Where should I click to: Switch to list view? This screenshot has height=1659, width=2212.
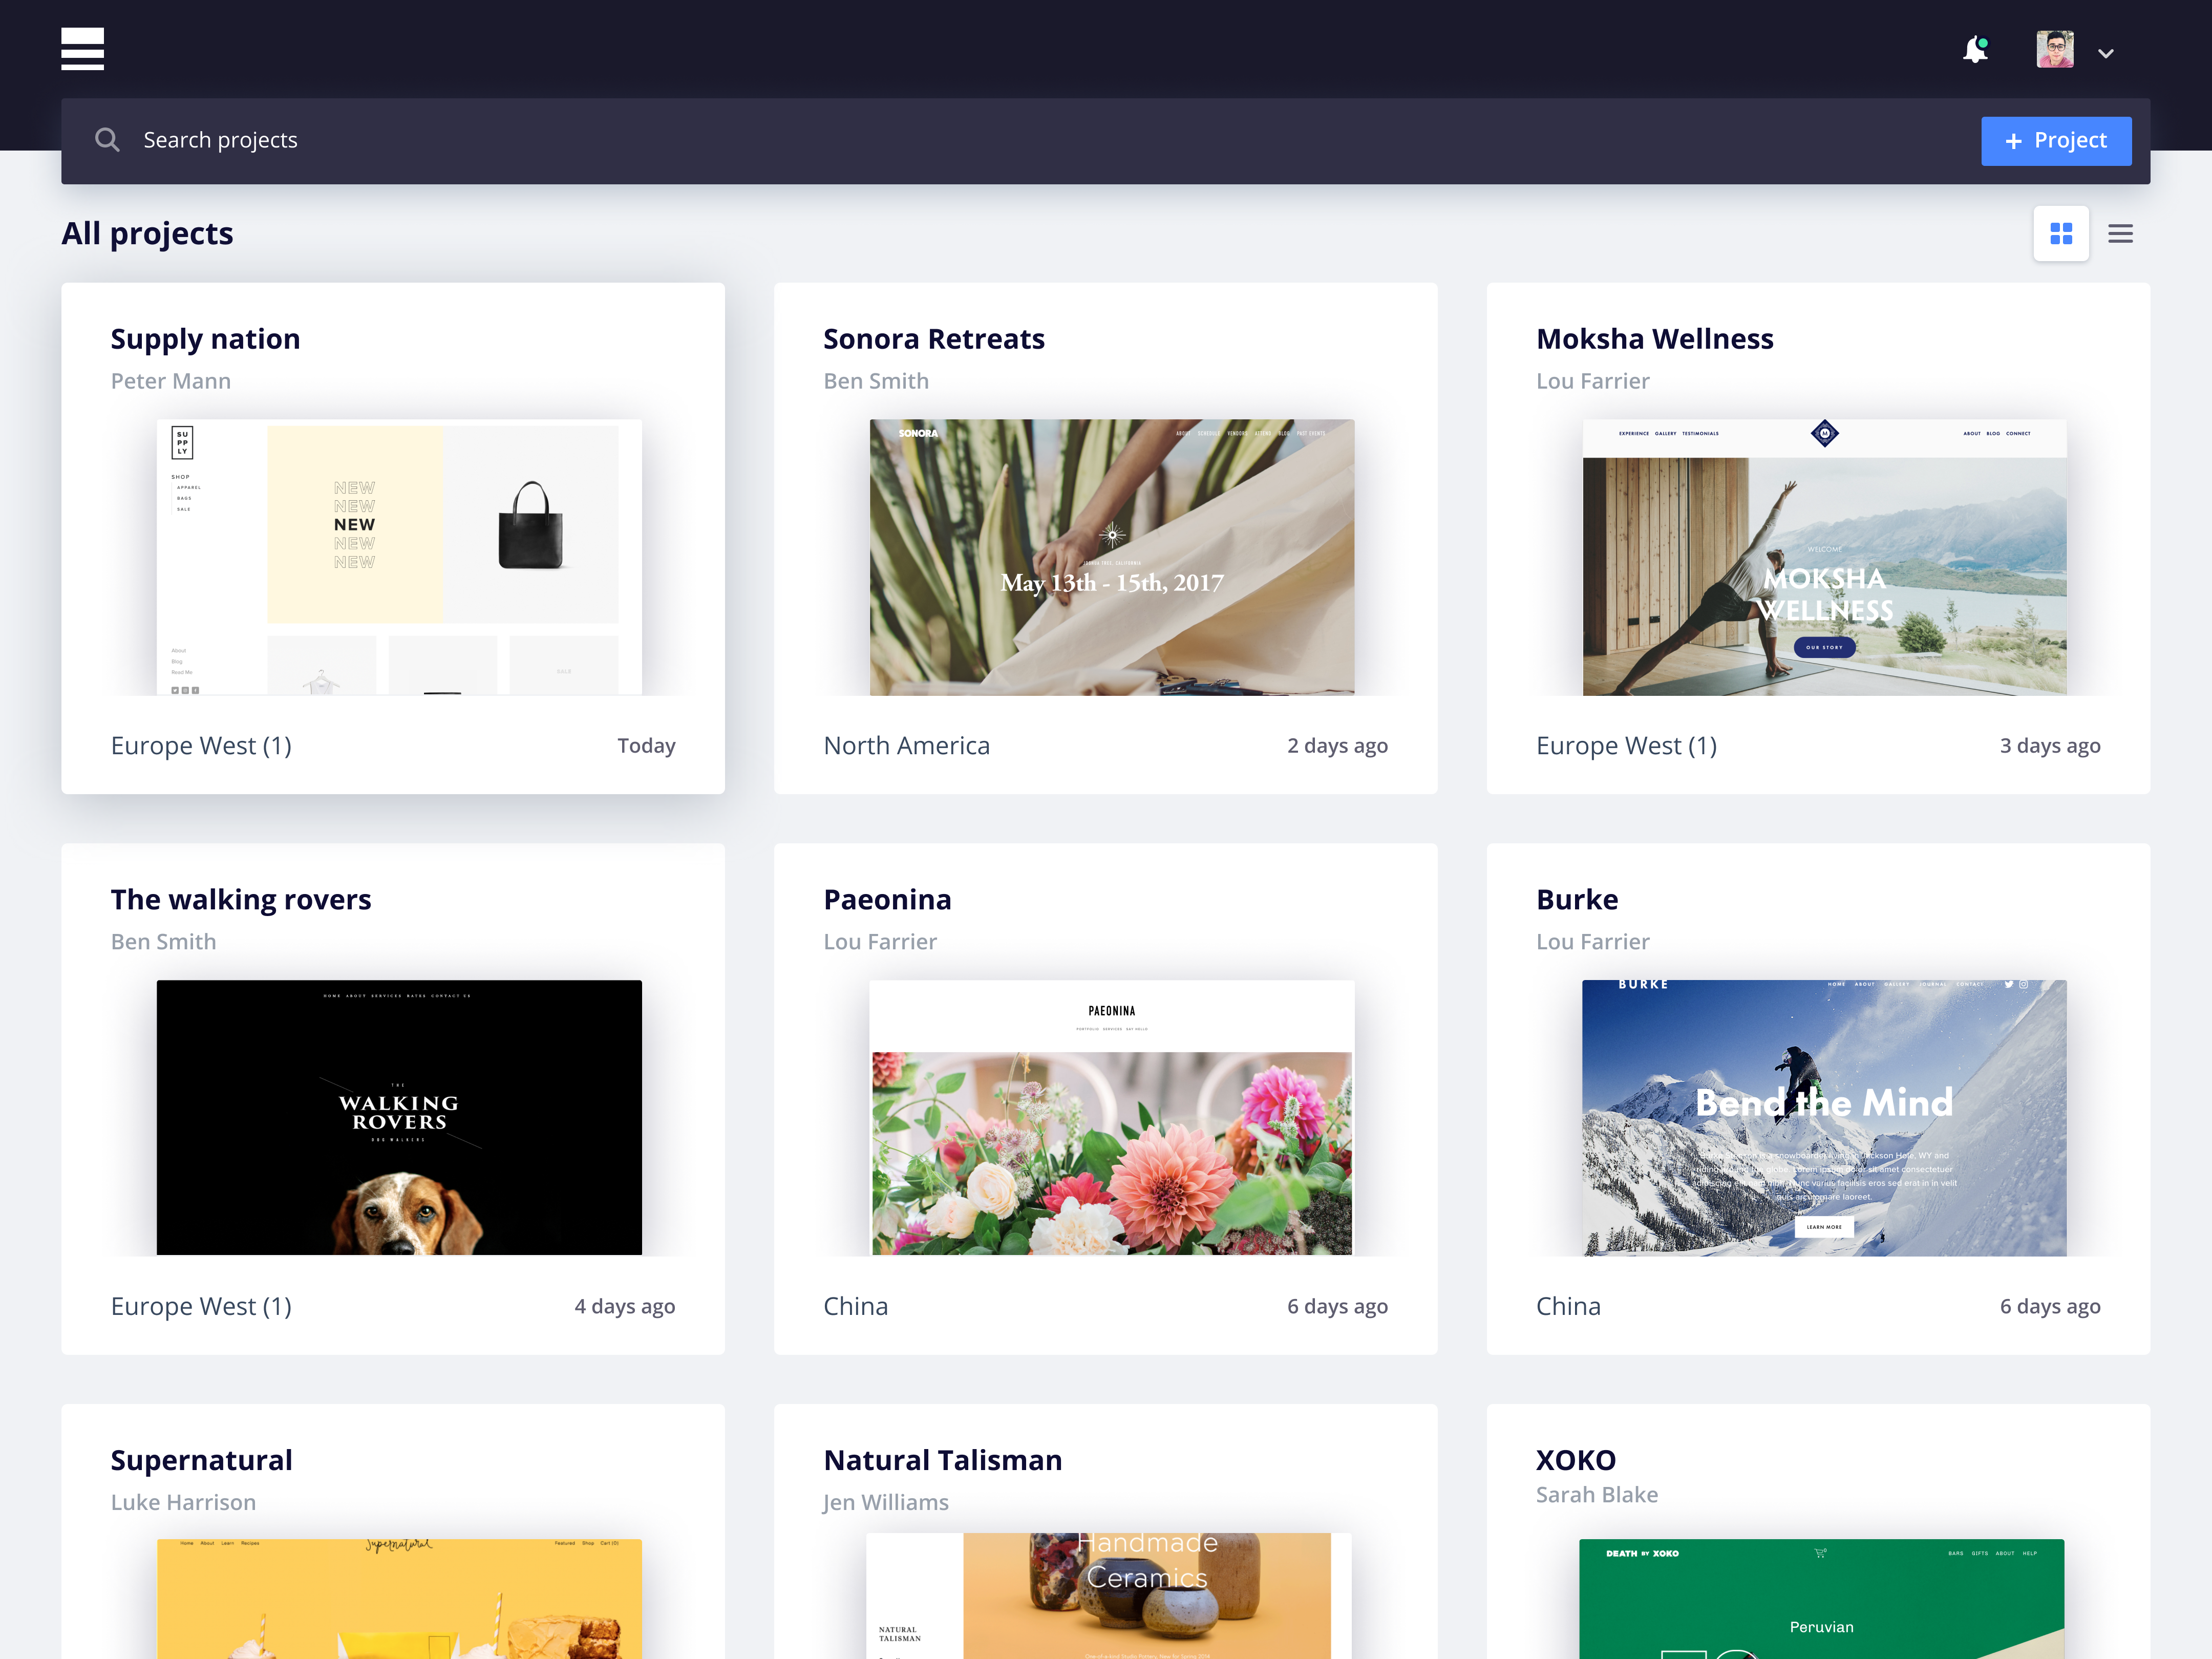tap(2120, 234)
